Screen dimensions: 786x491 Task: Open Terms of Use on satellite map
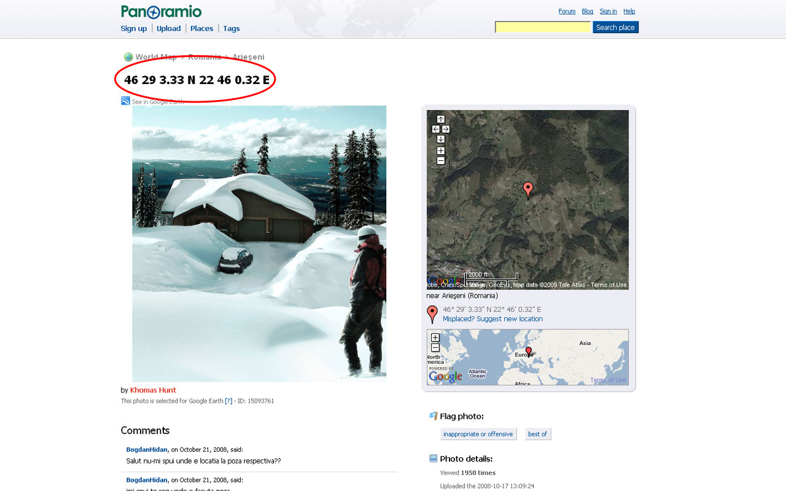coord(609,285)
